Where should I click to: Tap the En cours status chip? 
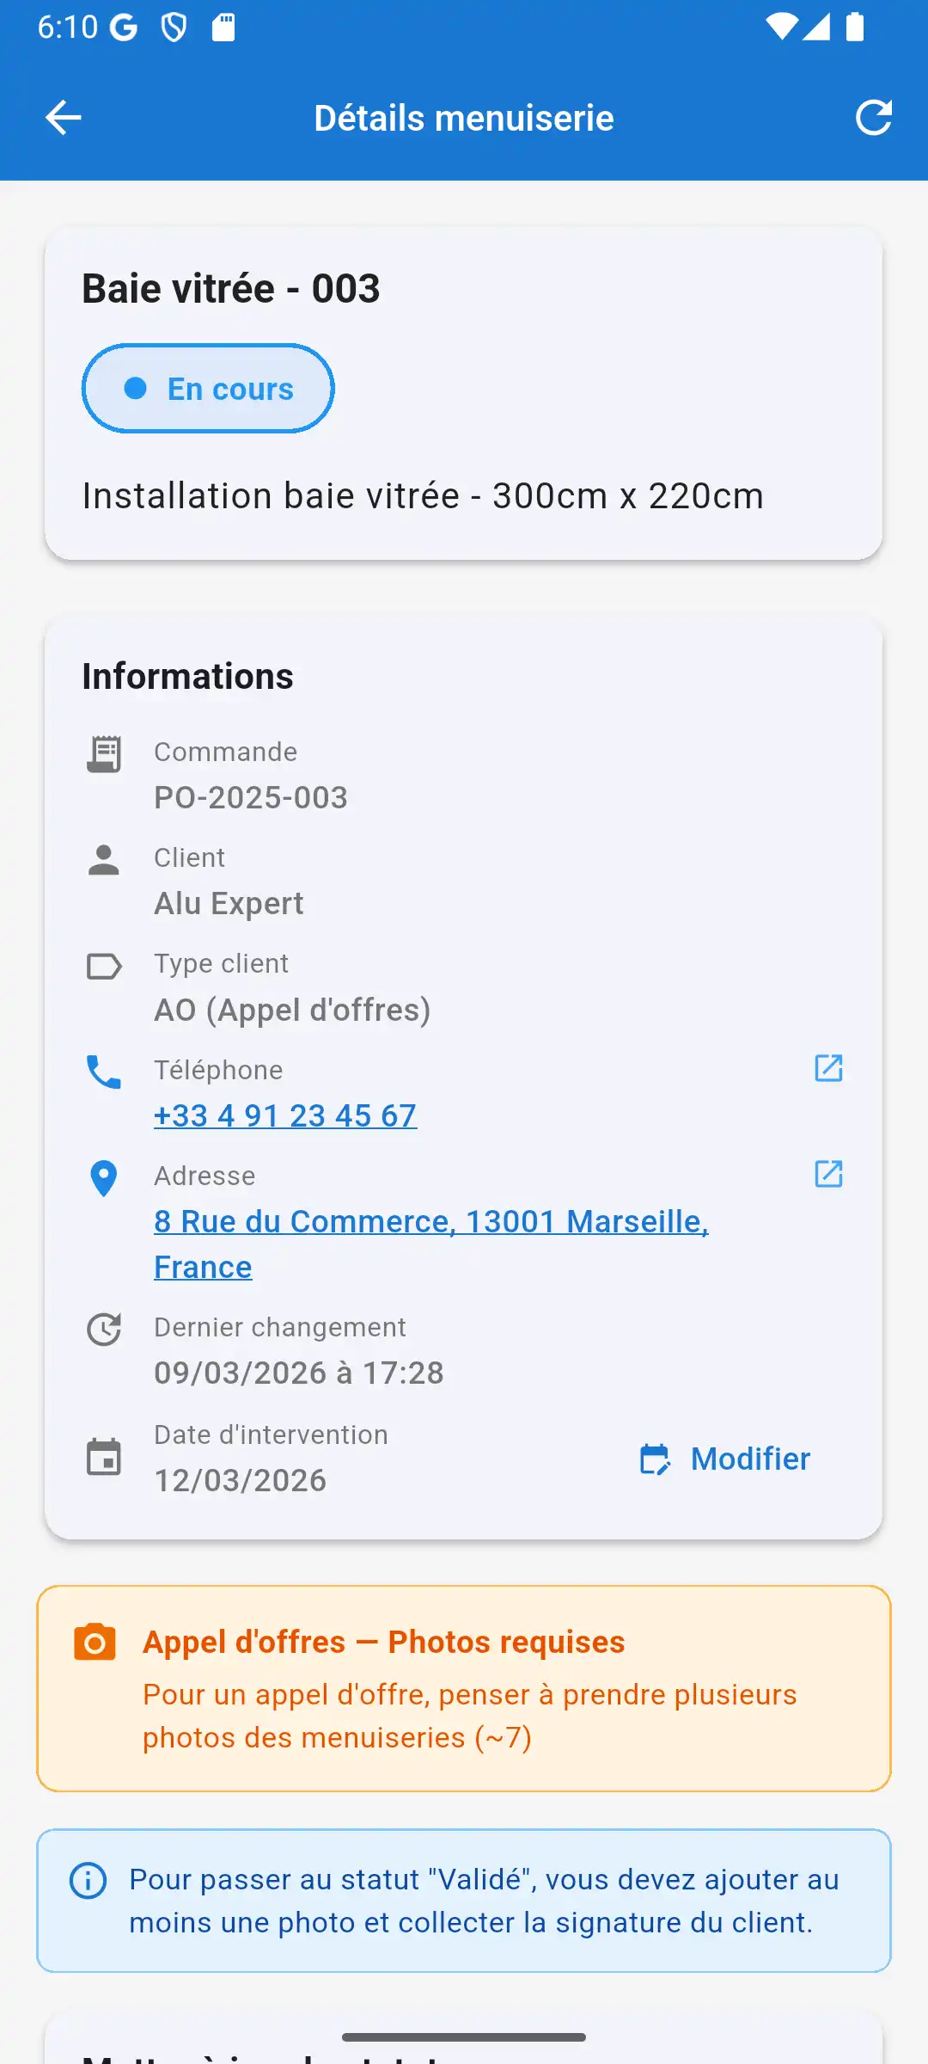click(x=208, y=389)
